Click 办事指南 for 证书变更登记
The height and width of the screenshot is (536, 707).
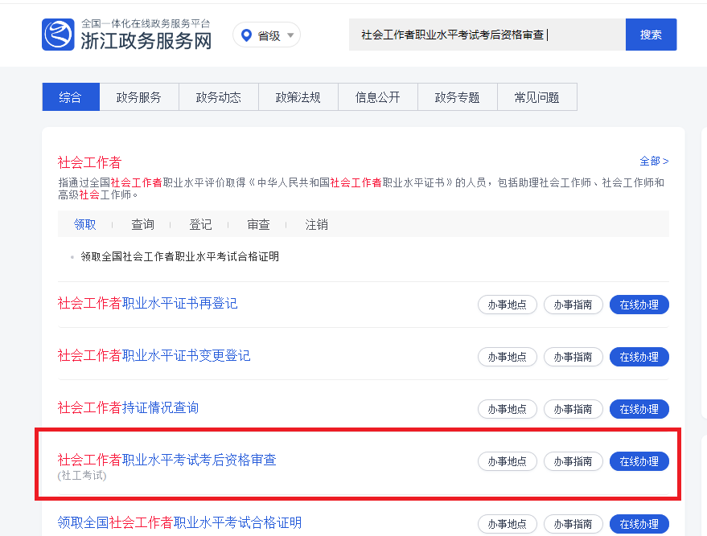(573, 357)
